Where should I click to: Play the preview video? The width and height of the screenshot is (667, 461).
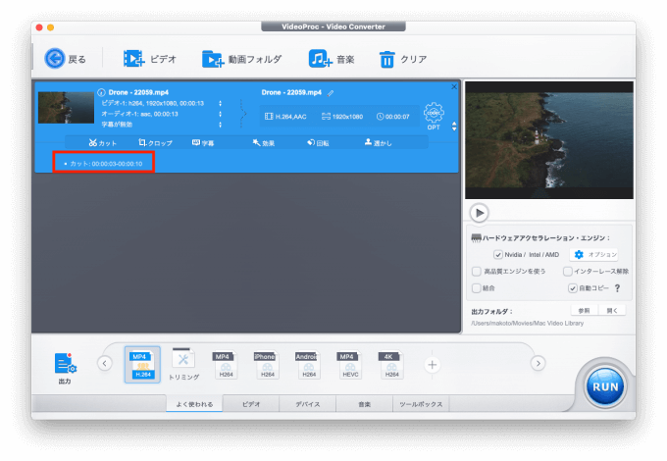(x=480, y=213)
